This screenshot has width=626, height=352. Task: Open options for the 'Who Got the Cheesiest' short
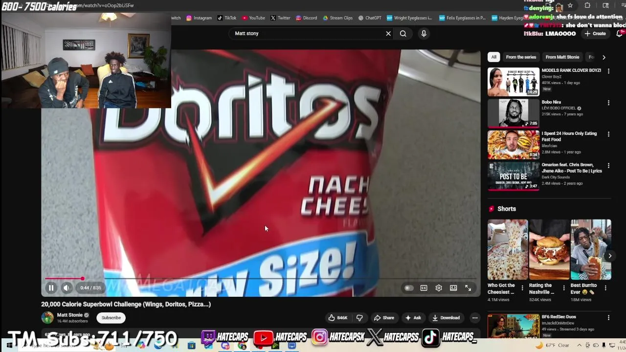coord(522,288)
